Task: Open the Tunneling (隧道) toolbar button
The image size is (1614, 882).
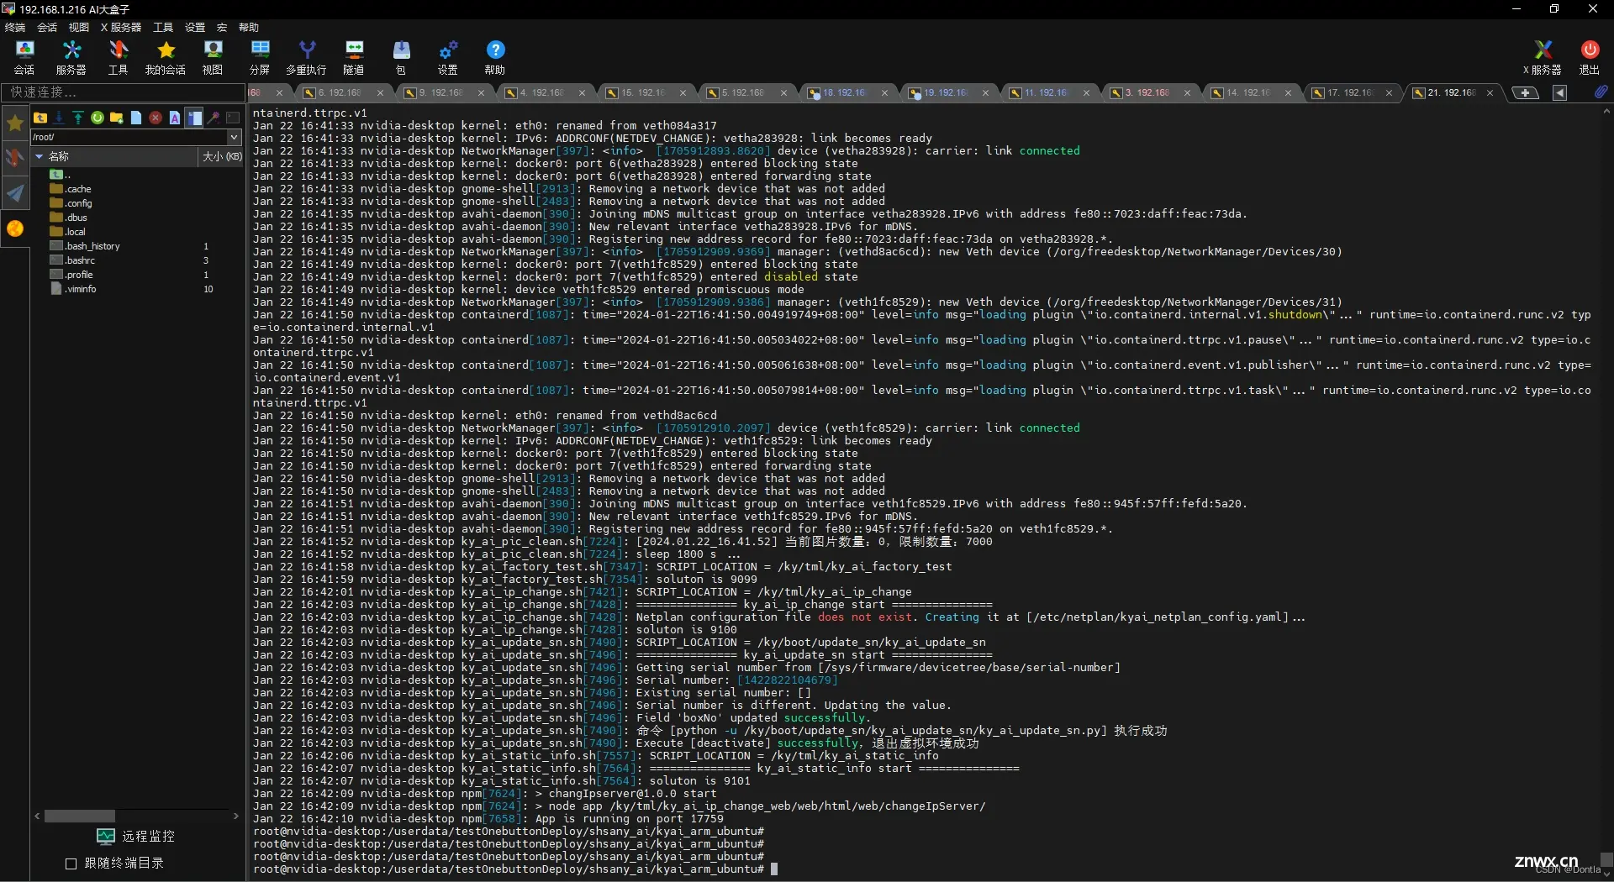Action: click(x=354, y=57)
